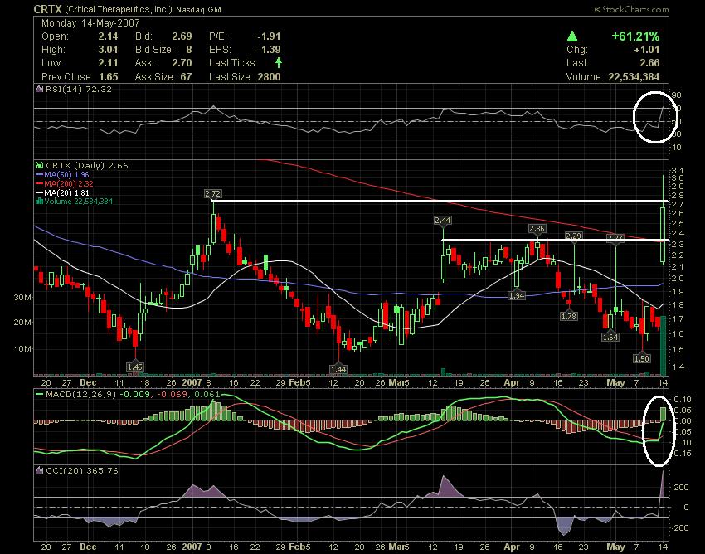705x554 pixels.
Task: Click the CRTX ticker symbol title
Action: coord(47,9)
